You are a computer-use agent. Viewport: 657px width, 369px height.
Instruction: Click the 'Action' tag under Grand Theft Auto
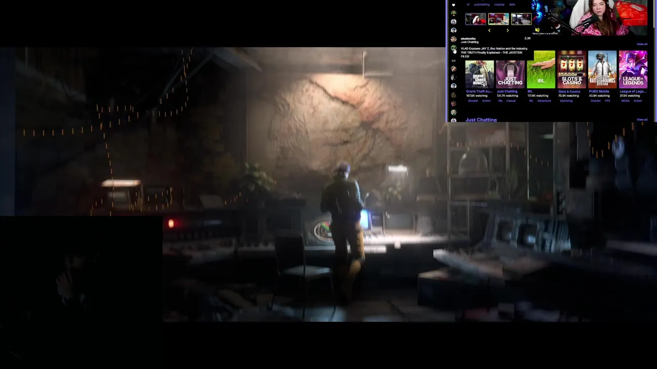click(x=486, y=101)
